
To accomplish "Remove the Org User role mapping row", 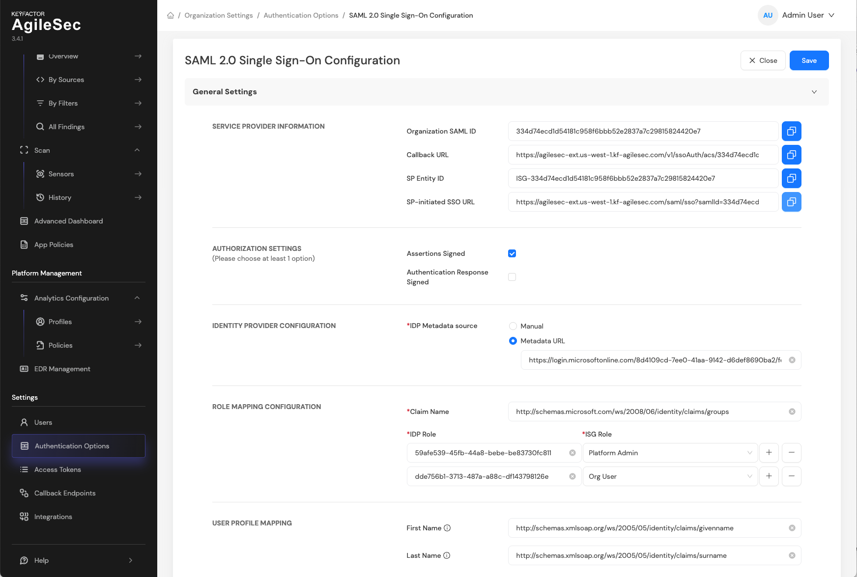I will click(x=791, y=476).
